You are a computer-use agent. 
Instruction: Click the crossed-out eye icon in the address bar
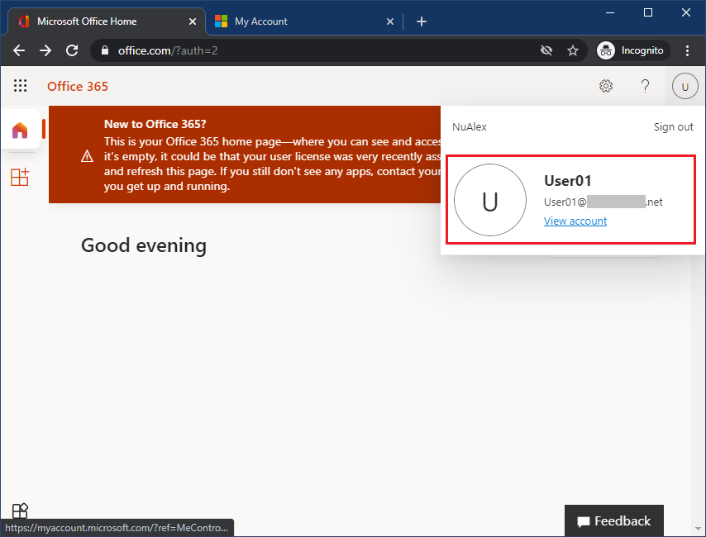click(x=546, y=50)
